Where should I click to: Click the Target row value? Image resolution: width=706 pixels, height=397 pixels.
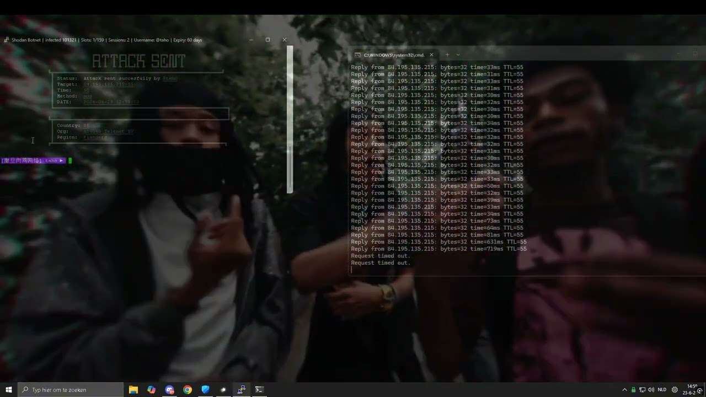click(109, 84)
